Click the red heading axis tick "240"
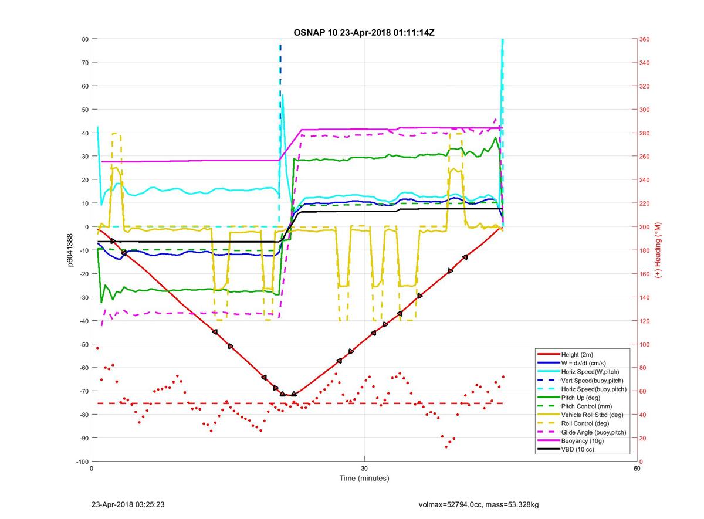704x519 pixels. 645,180
